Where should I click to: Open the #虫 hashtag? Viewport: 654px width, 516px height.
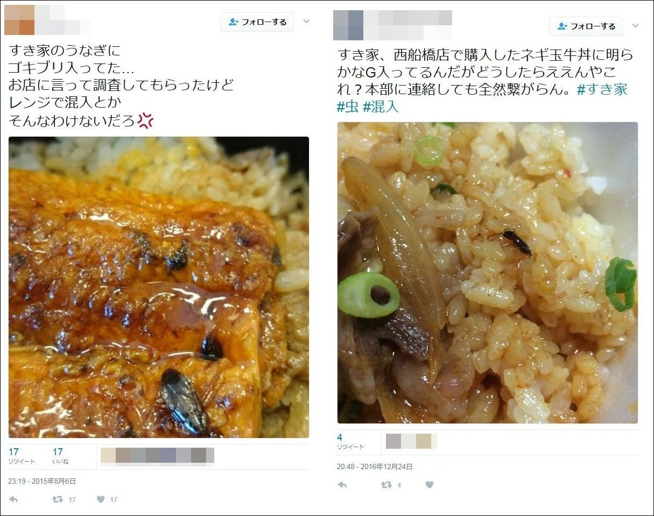click(x=348, y=107)
